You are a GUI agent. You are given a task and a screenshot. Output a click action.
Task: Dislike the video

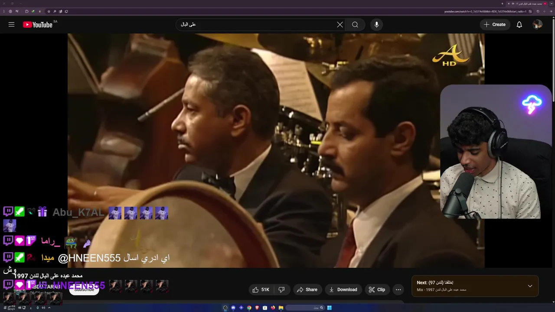[x=281, y=289]
